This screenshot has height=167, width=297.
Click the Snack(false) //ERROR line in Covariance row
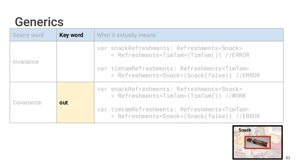185,116
